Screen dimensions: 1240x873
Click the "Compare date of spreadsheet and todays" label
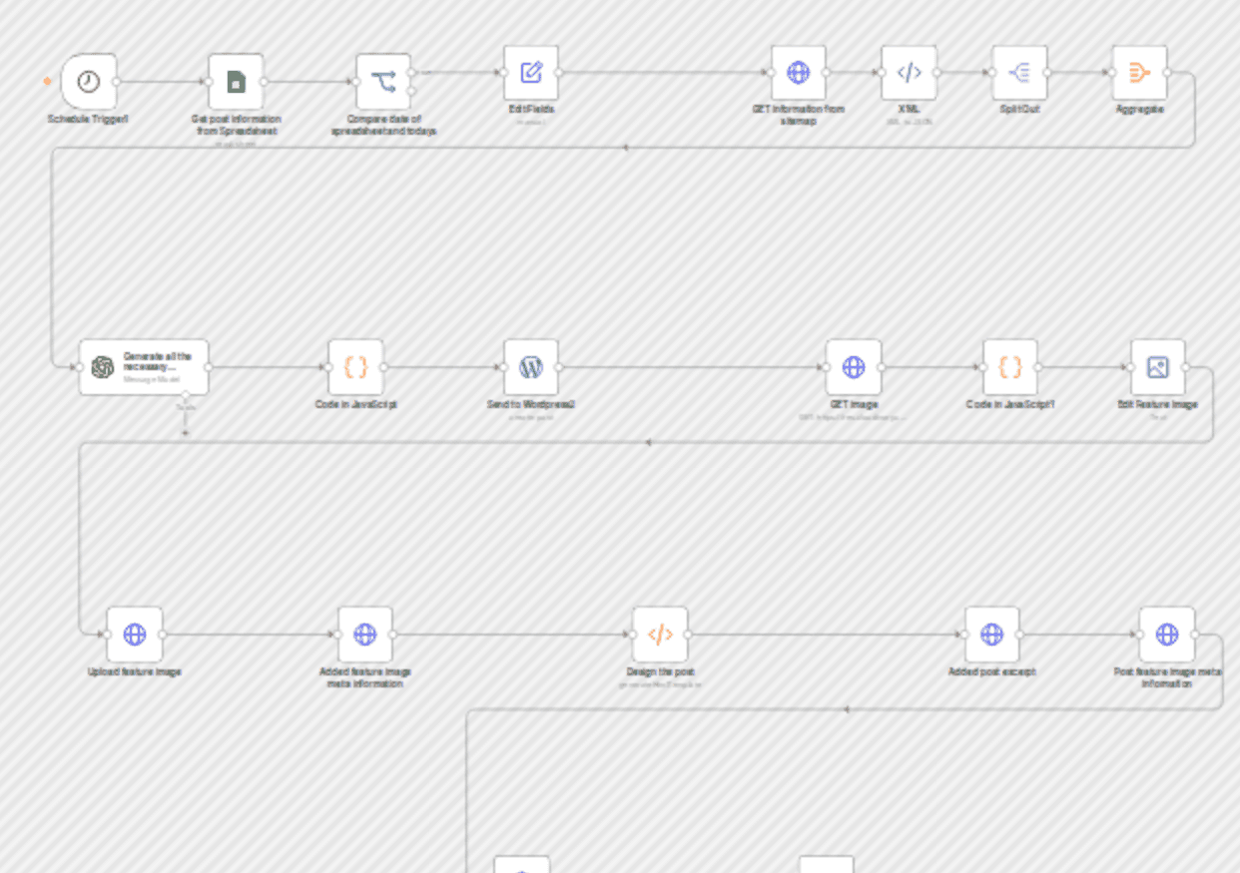(x=383, y=125)
